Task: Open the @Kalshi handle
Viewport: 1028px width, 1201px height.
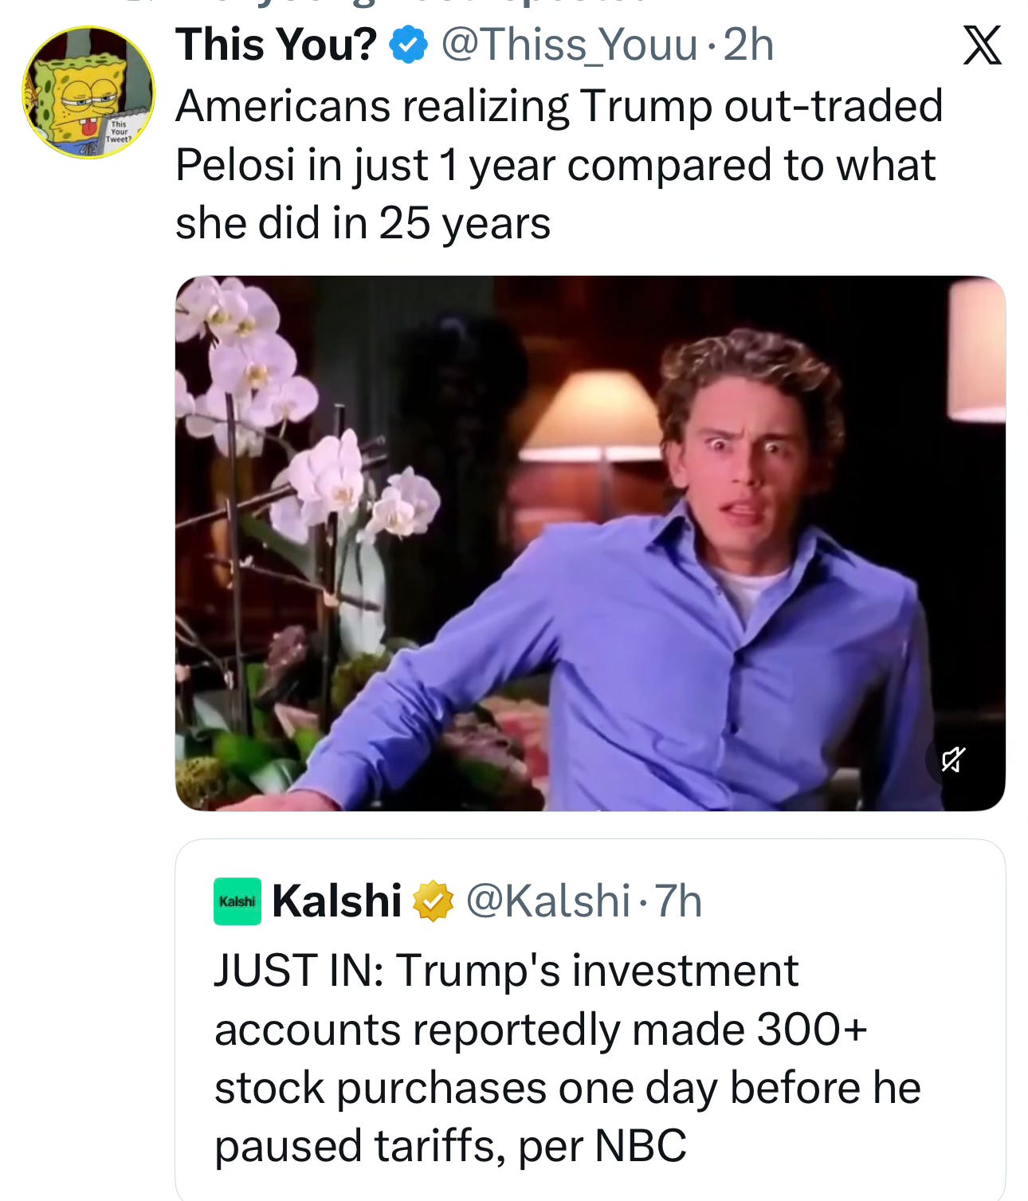Action: click(547, 901)
